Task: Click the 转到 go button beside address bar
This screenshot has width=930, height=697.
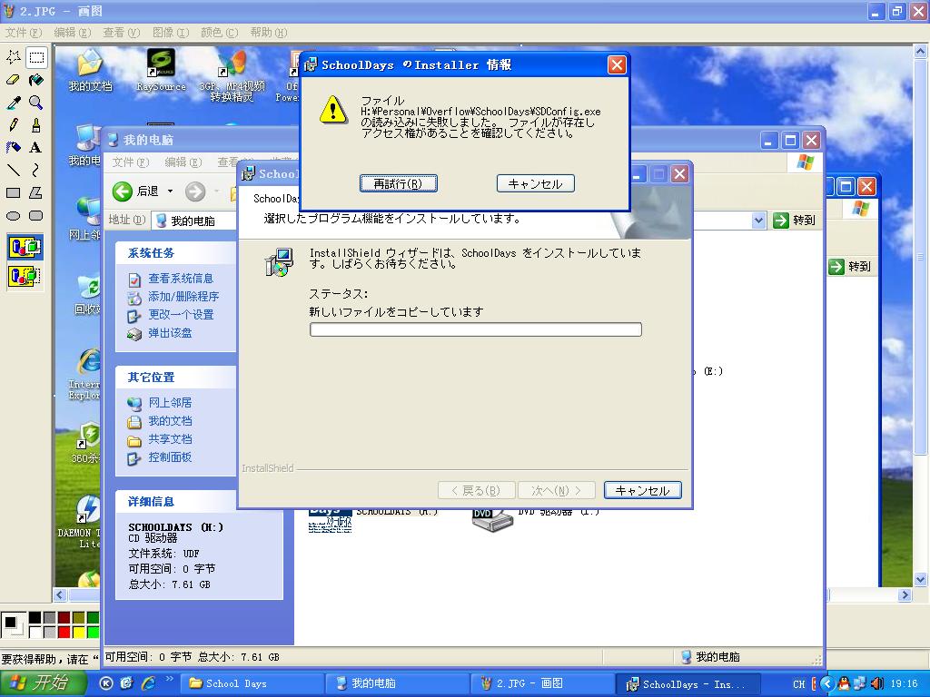Action: coord(795,221)
